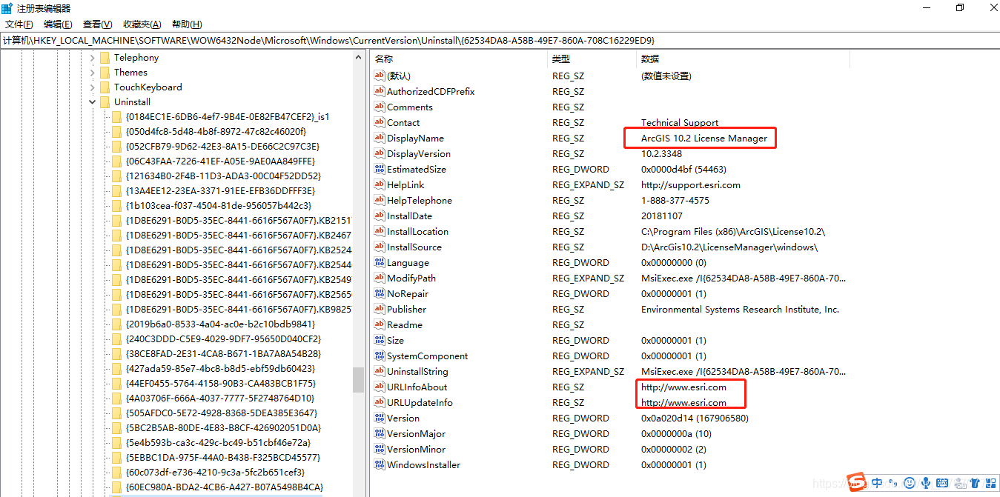This screenshot has height=497, width=1000.
Task: Select the string icon beside URLInfoAbout
Action: click(x=380, y=387)
